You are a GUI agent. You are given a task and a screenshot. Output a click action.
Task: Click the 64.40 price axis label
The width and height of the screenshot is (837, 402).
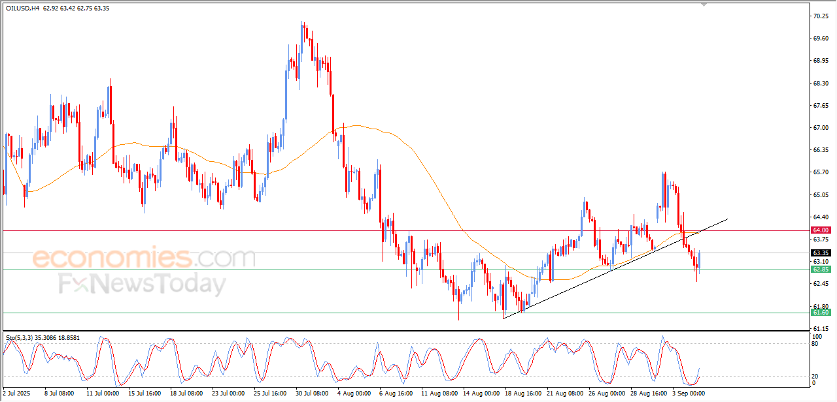tap(821, 217)
